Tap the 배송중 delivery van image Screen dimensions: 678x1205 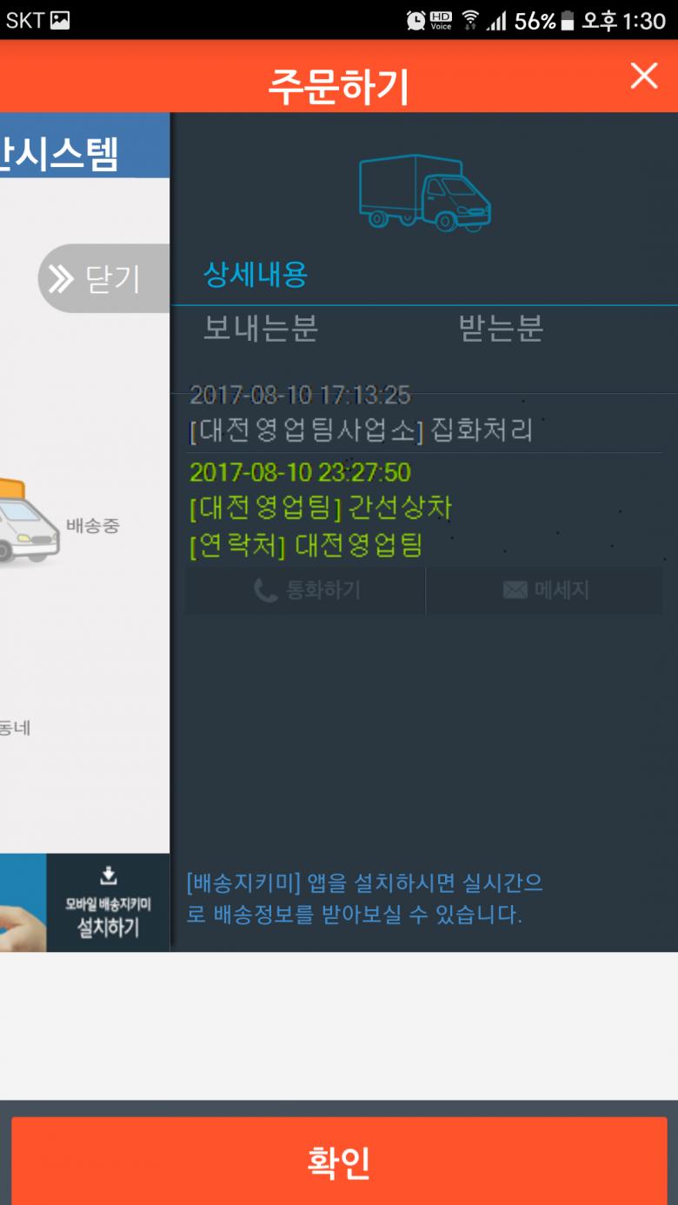[x=28, y=521]
